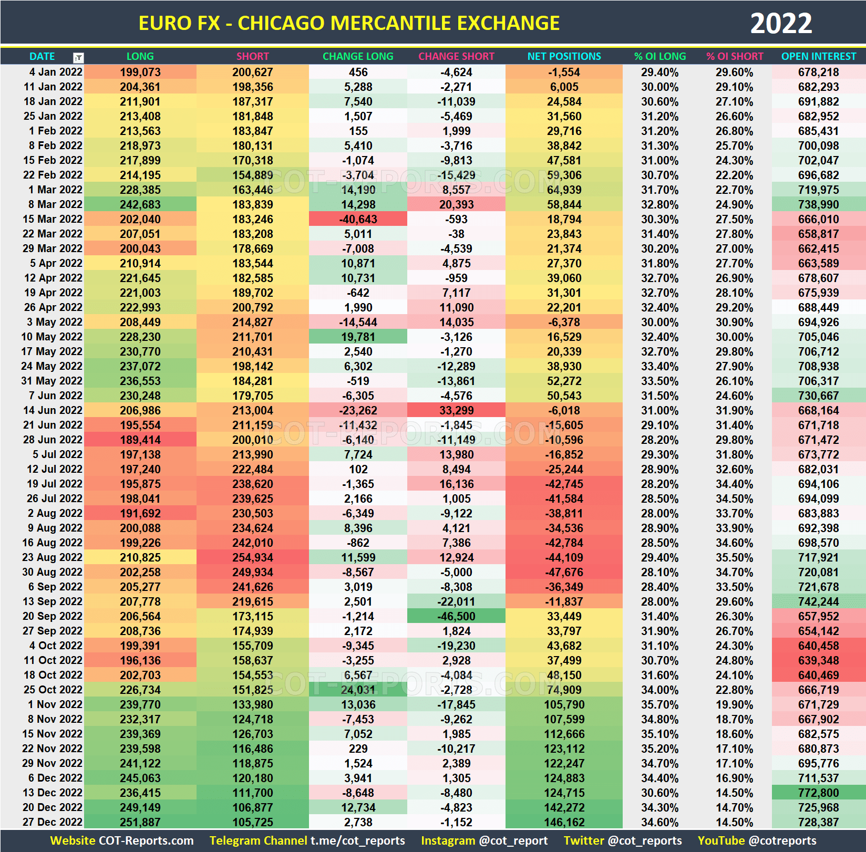Screen dimensions: 866x852
Task: Click the % OI LONG column header
Action: pyautogui.click(x=659, y=56)
